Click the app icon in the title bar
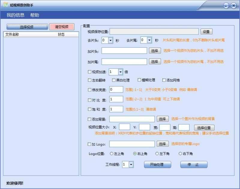The image size is (240, 189). point(5,5)
